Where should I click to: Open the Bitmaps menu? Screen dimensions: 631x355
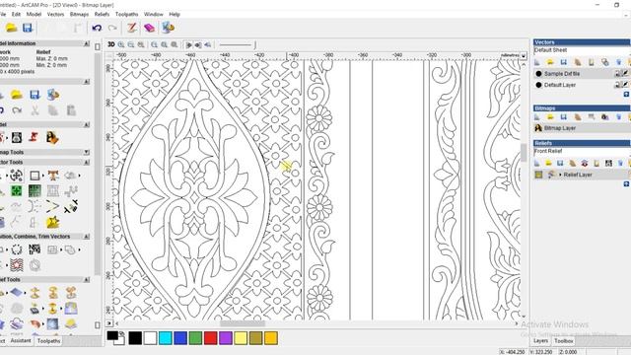click(x=79, y=14)
